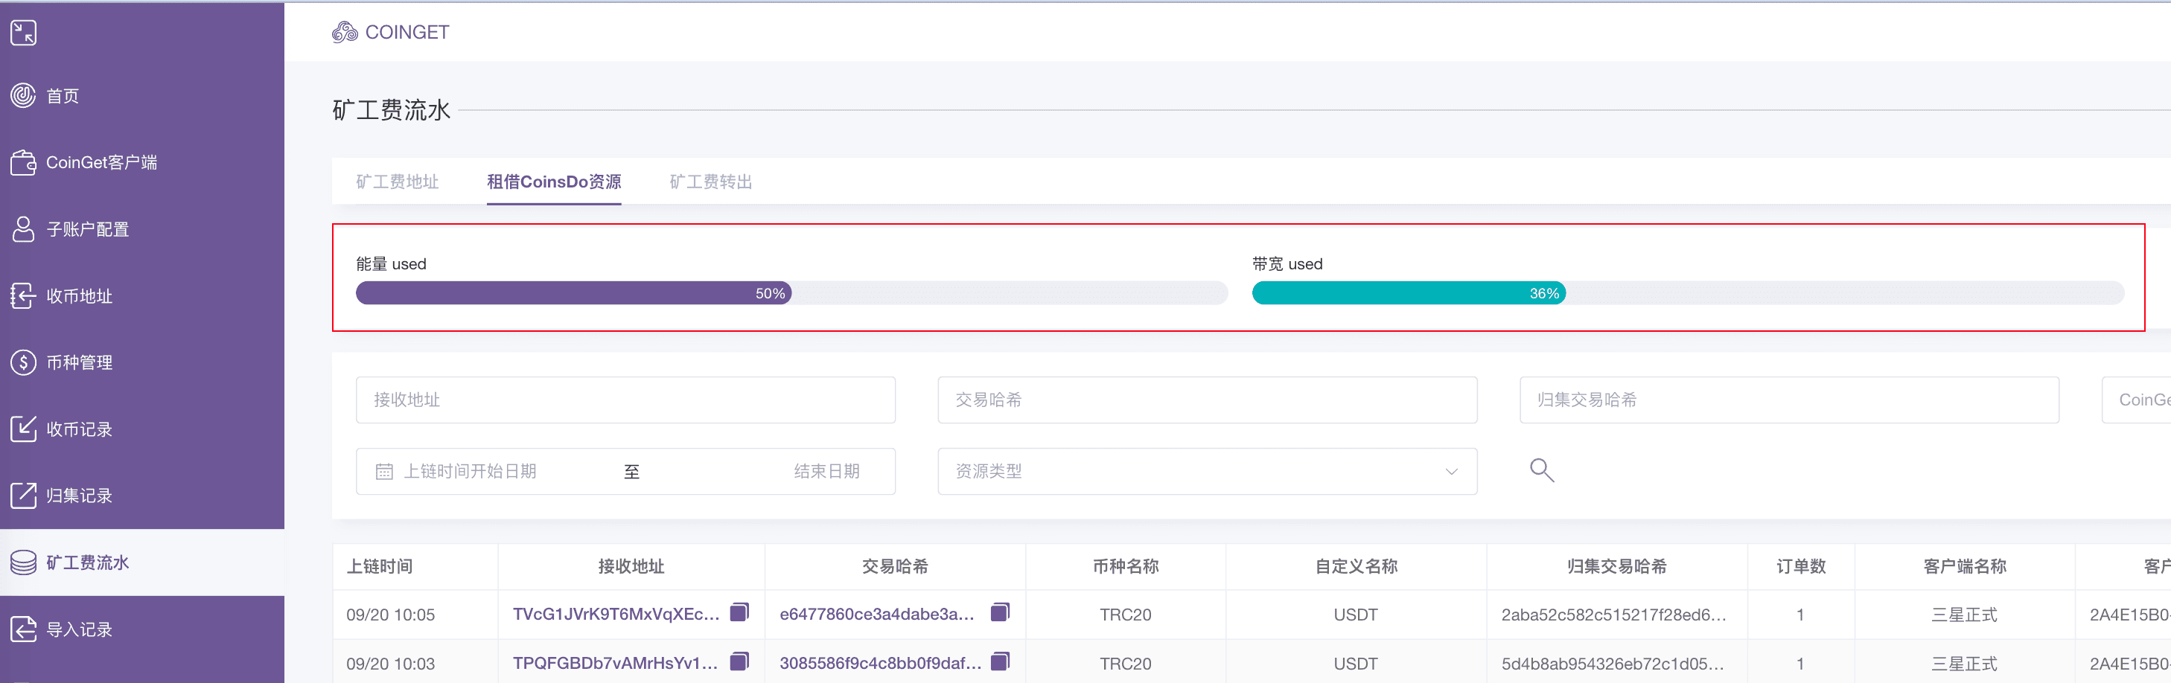Click the 接收地址 input field
Screen dimensions: 2171x683
(625, 400)
